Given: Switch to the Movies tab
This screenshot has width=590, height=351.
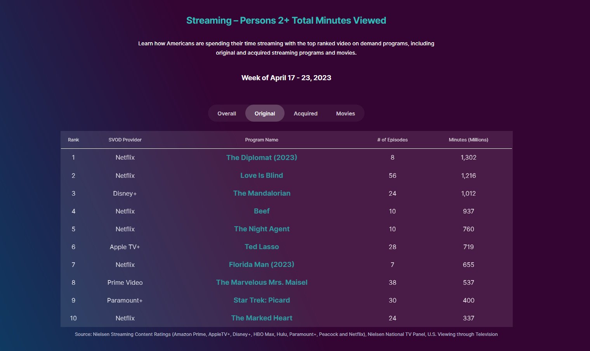Looking at the screenshot, I should [x=345, y=114].
